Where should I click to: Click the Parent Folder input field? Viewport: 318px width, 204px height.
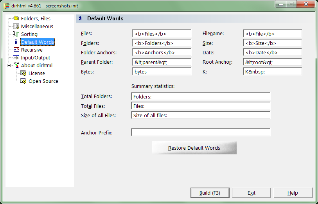click(162, 62)
